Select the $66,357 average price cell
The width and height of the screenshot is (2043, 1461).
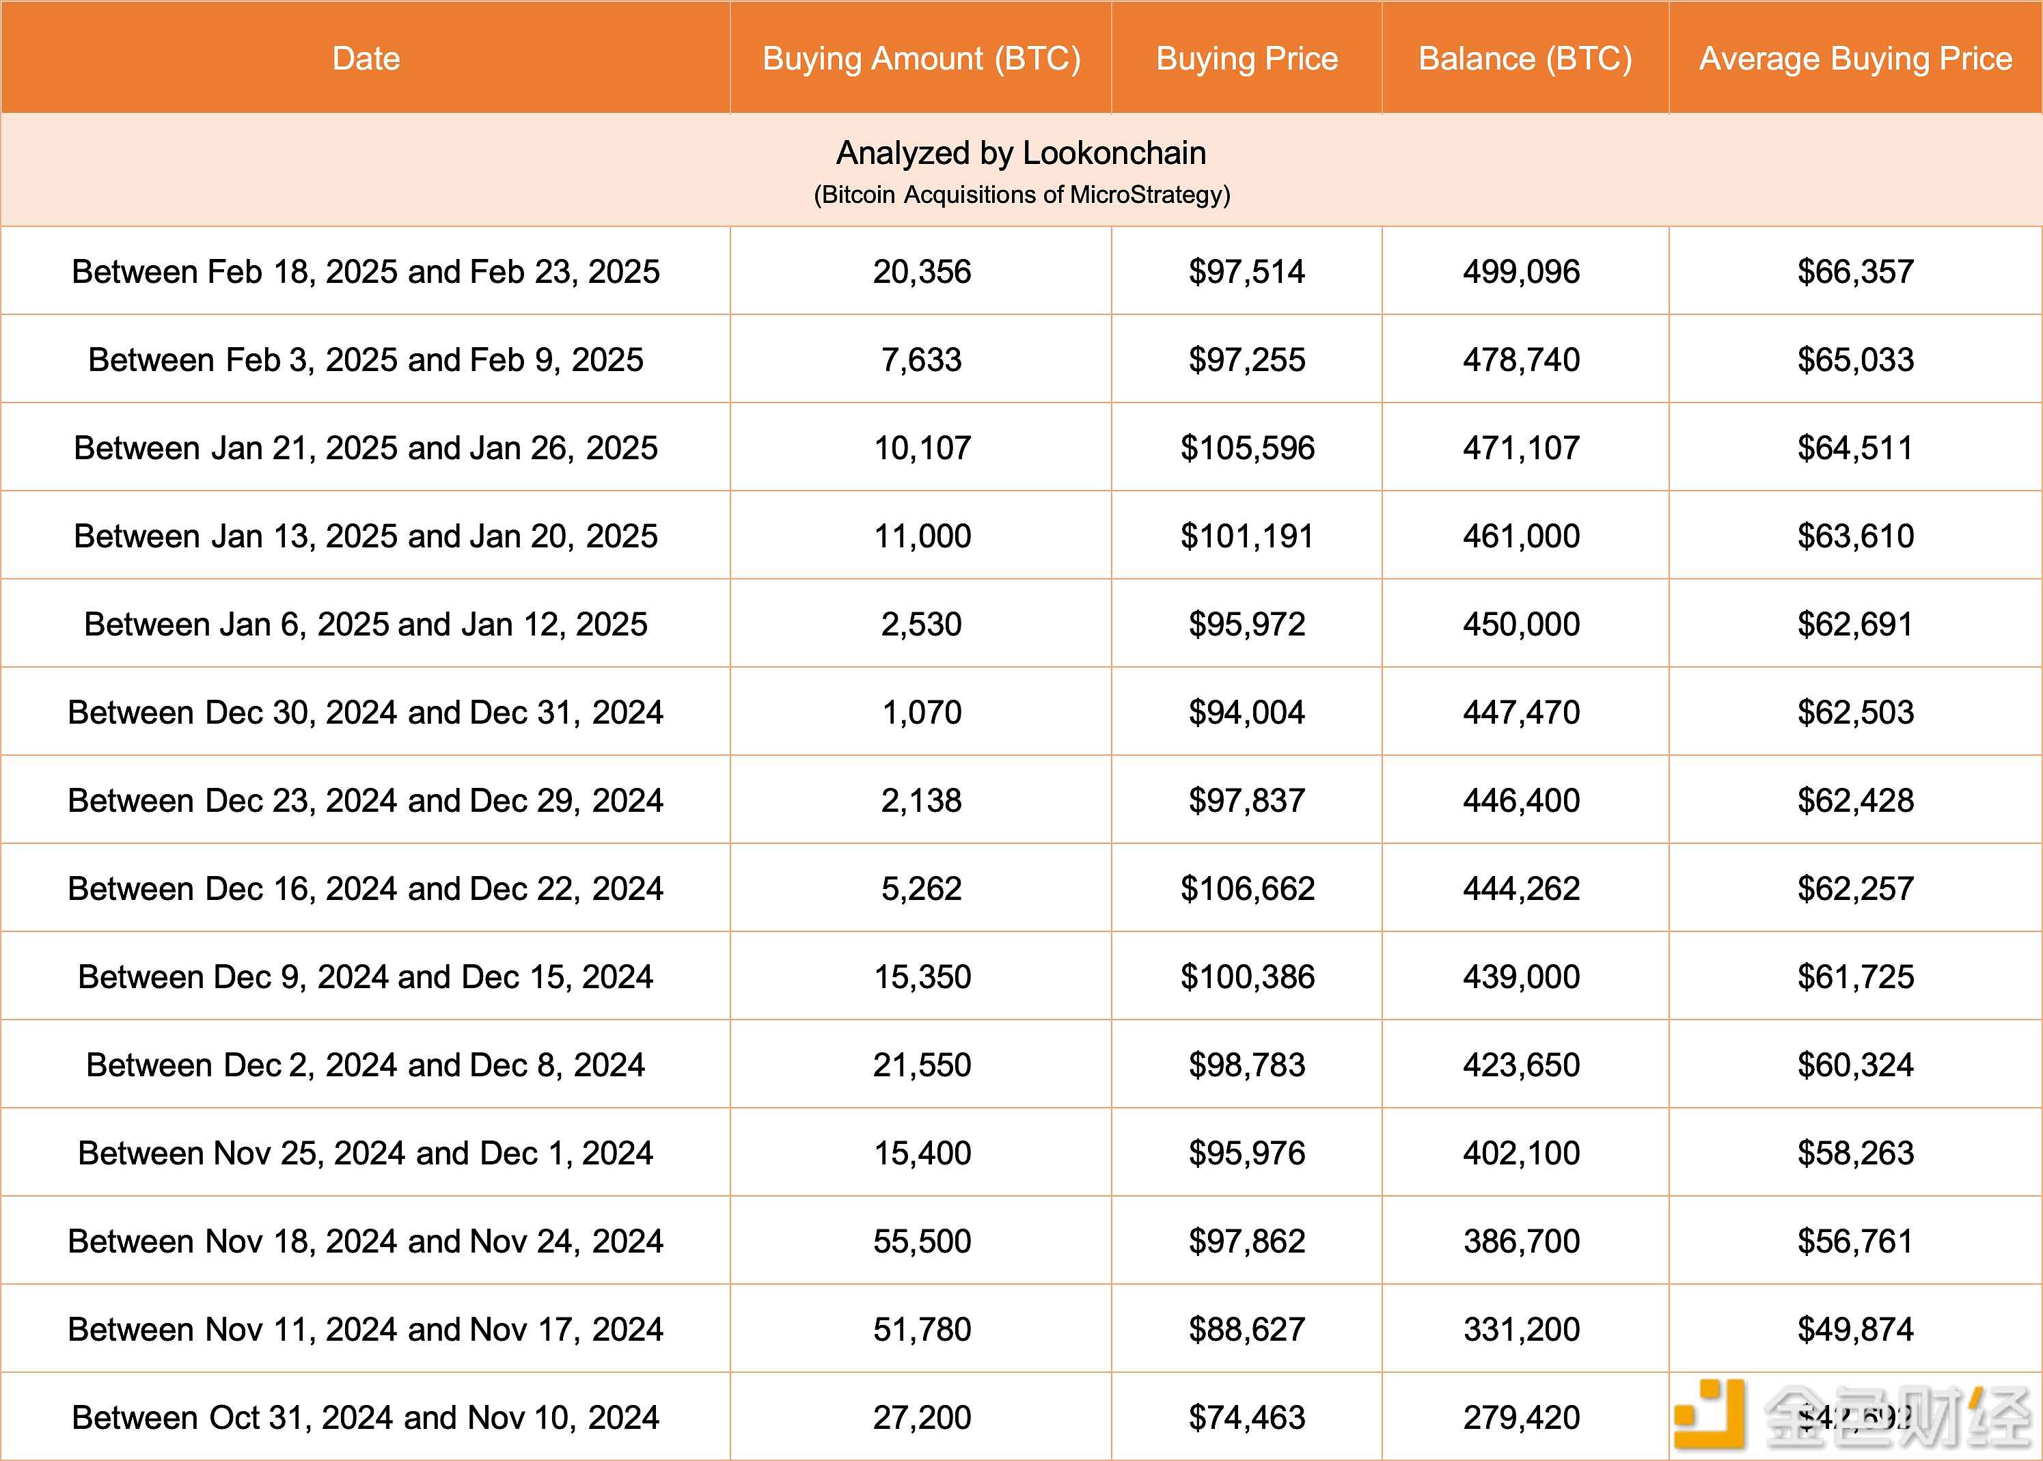click(x=1855, y=271)
